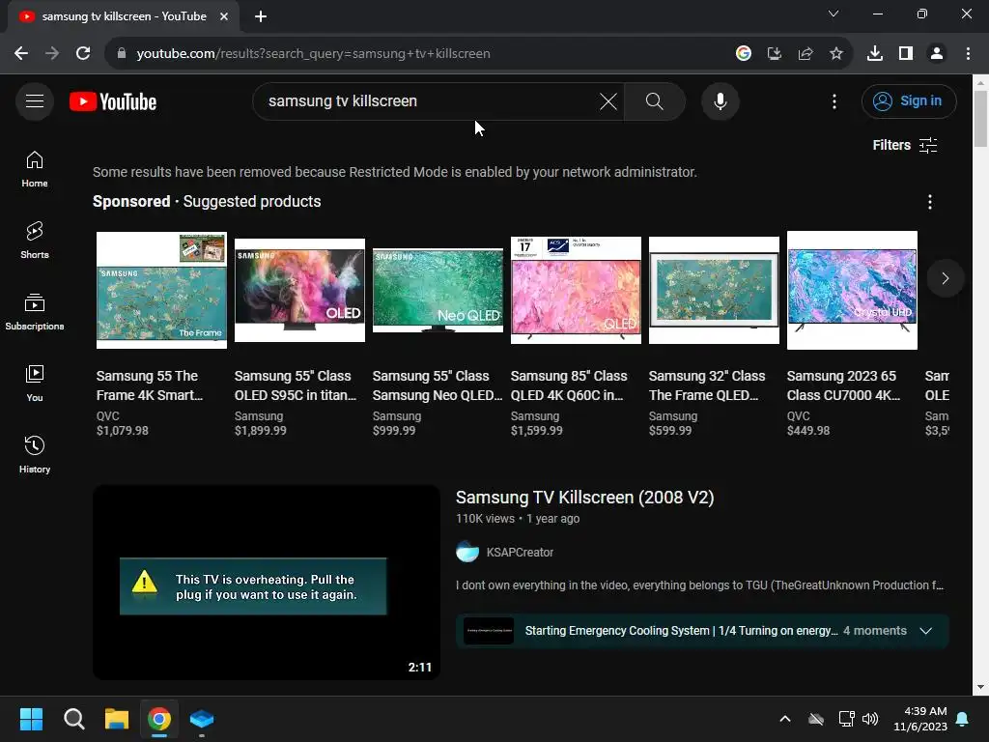The image size is (989, 742).
Task: Open Samsung 32" The Frame QLED image
Action: click(x=714, y=290)
